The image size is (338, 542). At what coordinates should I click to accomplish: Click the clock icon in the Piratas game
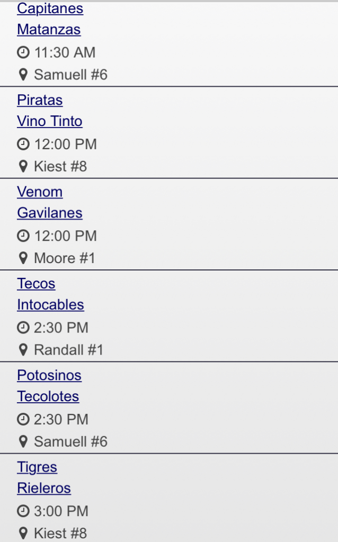point(23,144)
